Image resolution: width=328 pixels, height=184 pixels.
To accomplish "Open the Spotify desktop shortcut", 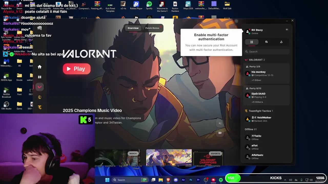I will point(149,5).
